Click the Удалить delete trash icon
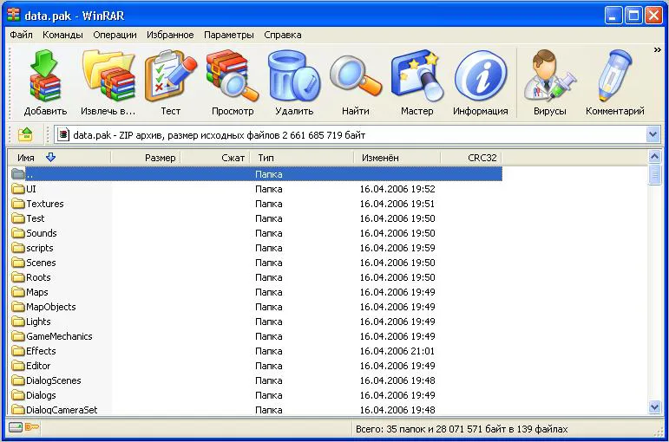This screenshot has width=669, height=442. coord(294,75)
